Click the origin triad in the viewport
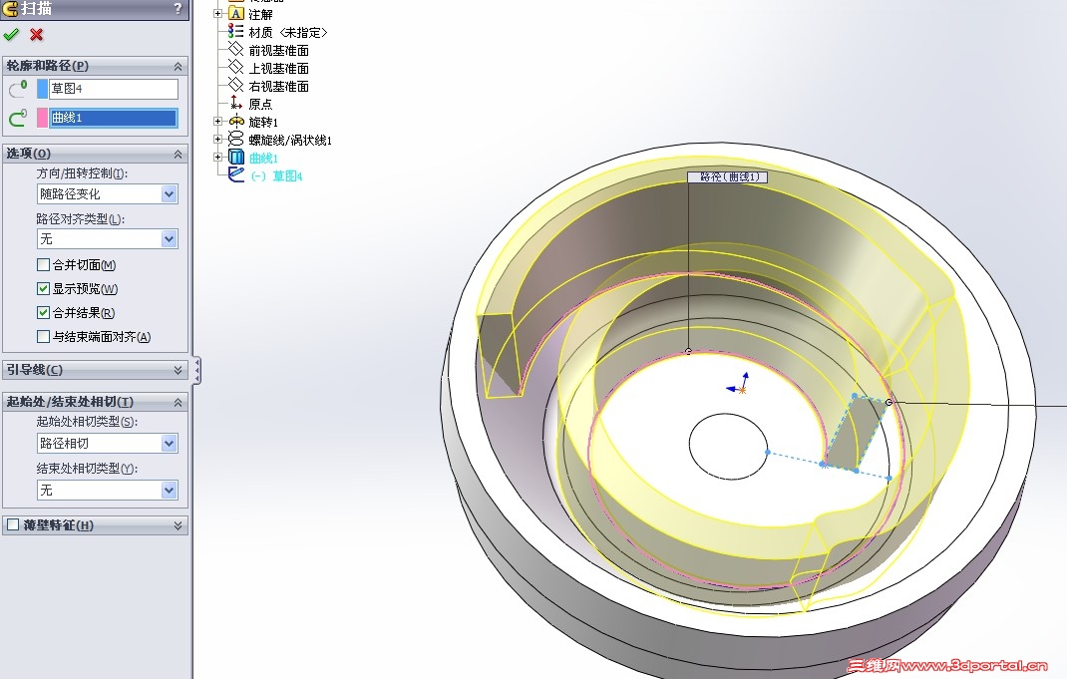This screenshot has width=1067, height=679. 740,385
